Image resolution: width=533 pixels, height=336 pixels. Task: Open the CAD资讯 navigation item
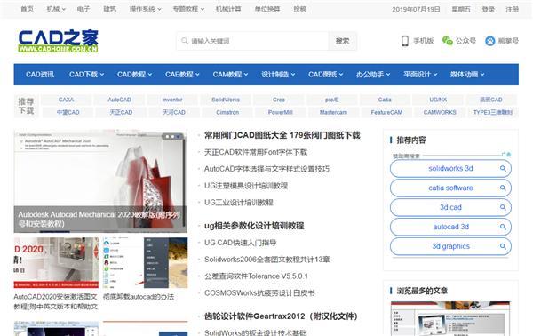(x=40, y=75)
